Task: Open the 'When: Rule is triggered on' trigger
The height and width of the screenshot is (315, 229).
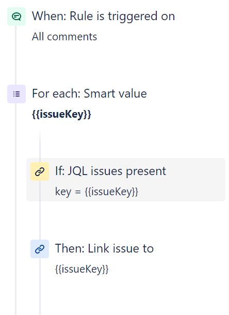Action: click(103, 16)
